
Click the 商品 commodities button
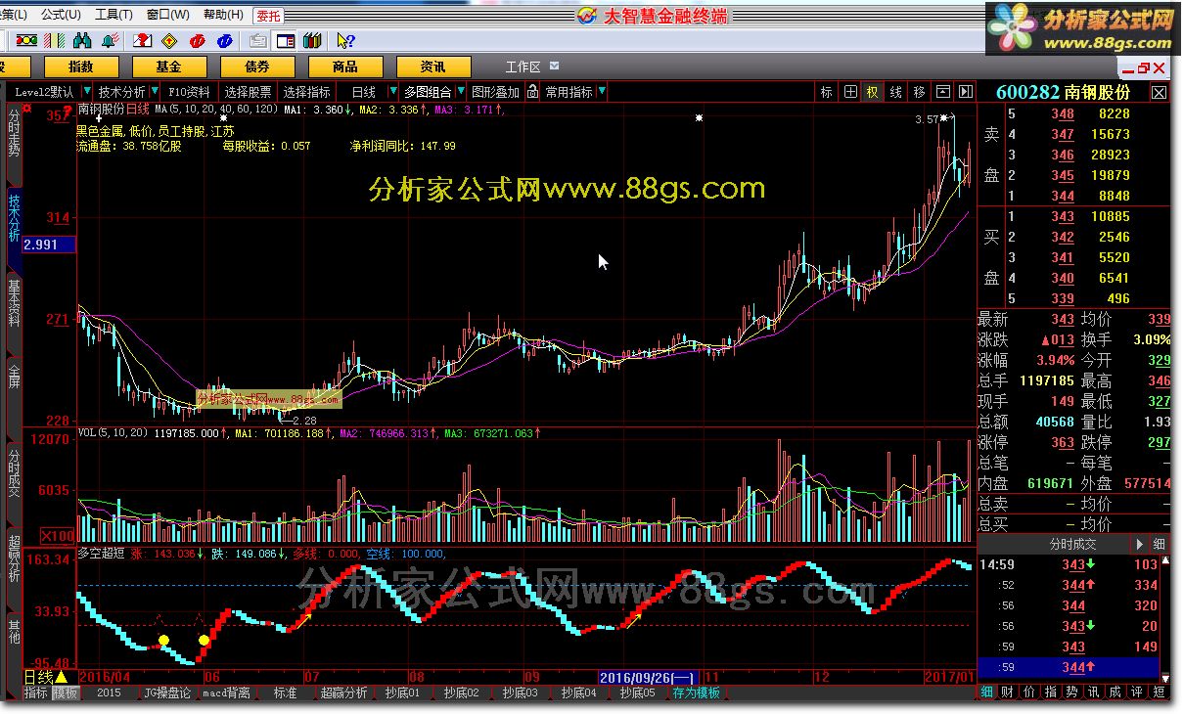(x=345, y=67)
